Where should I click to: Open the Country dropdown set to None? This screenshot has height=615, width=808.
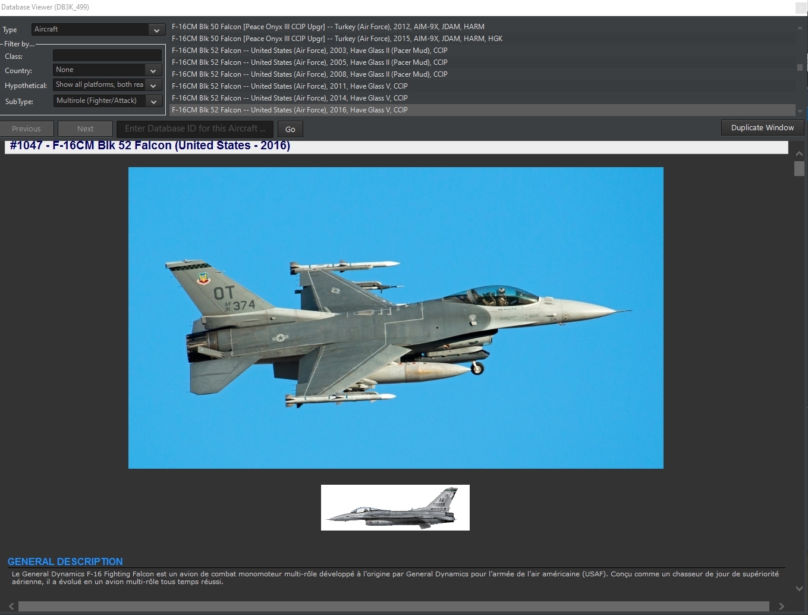108,70
